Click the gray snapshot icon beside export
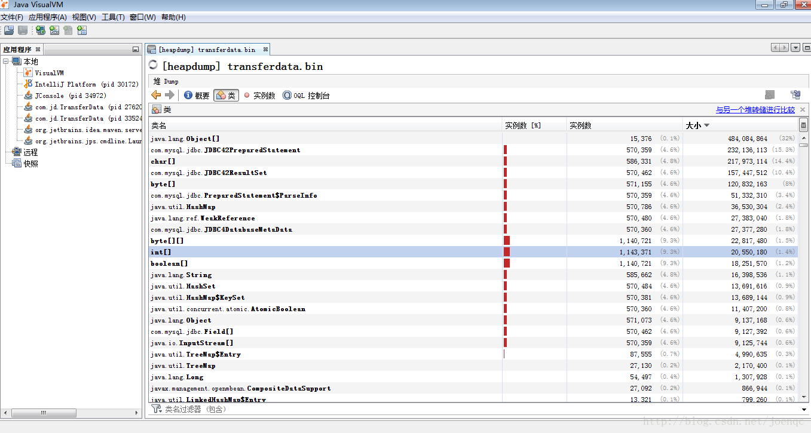The width and height of the screenshot is (811, 433). coord(770,95)
